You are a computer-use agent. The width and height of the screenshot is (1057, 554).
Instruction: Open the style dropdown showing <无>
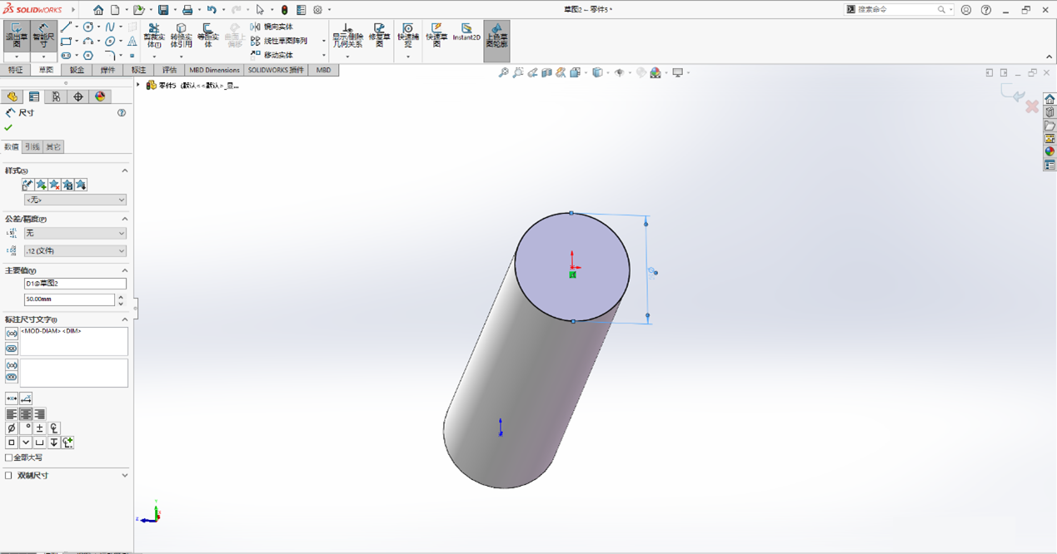point(75,200)
